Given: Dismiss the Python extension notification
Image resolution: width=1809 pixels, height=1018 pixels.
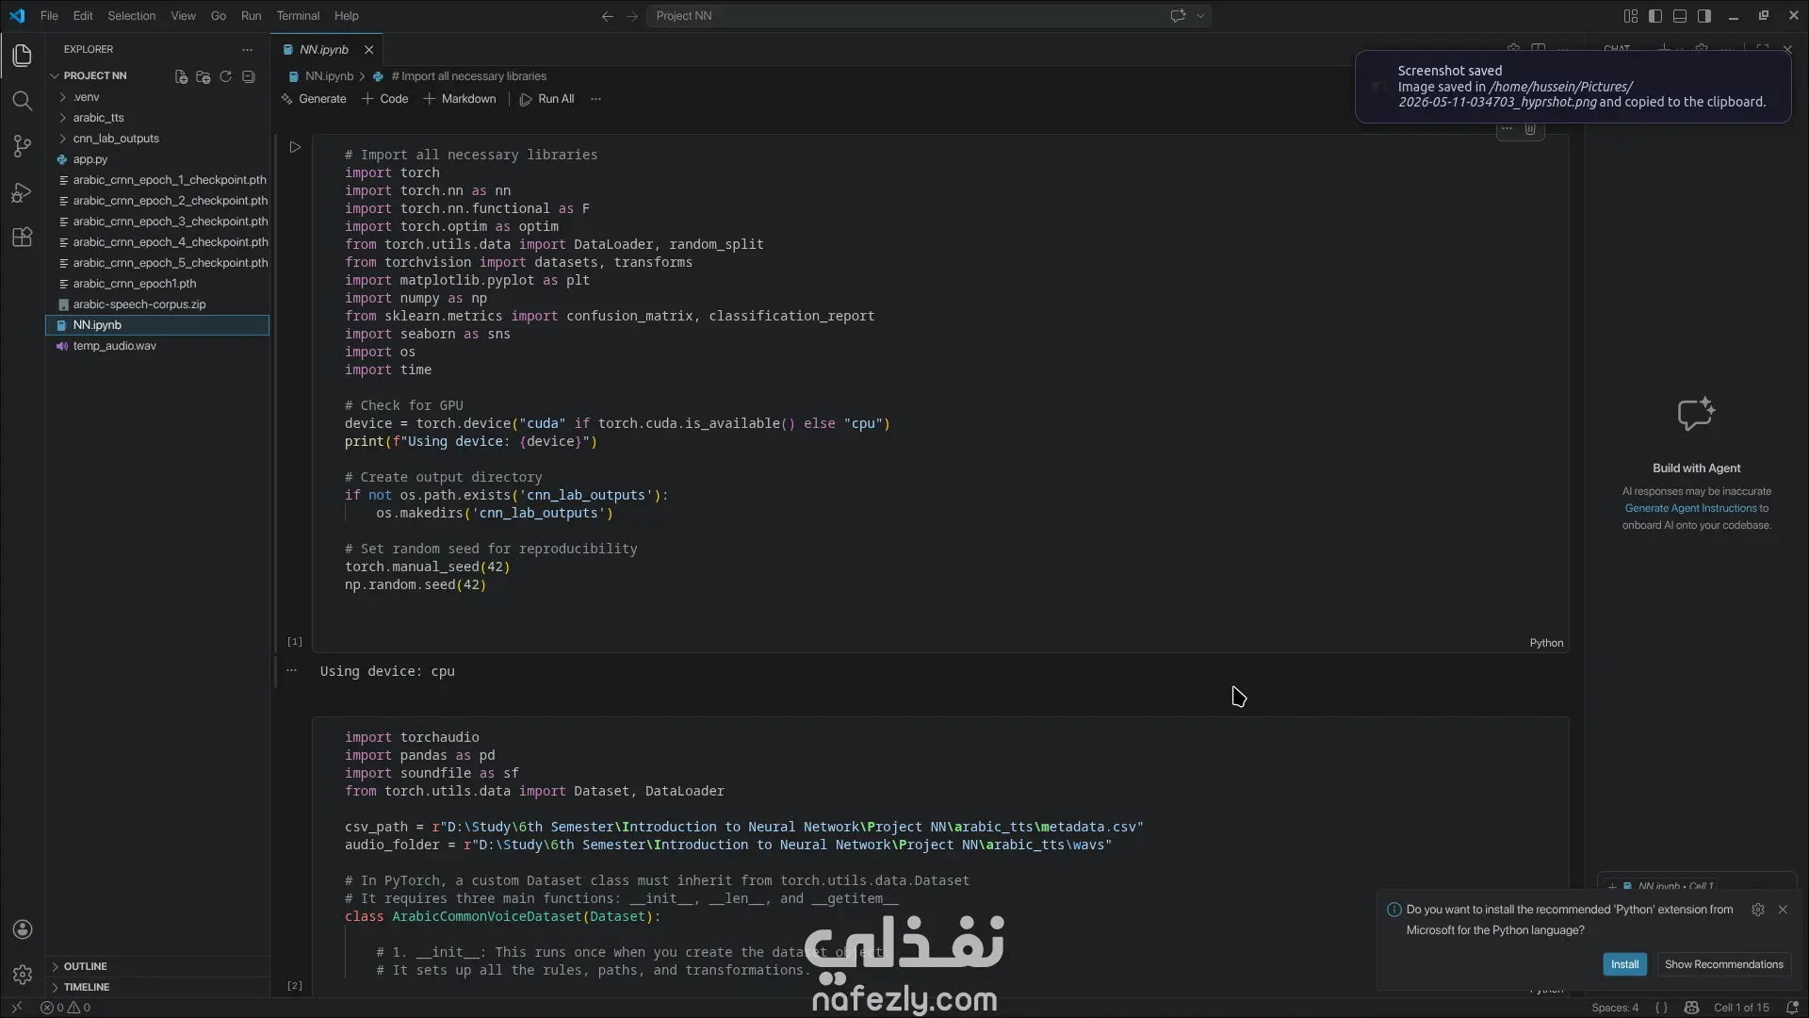Looking at the screenshot, I should pyautogui.click(x=1782, y=910).
